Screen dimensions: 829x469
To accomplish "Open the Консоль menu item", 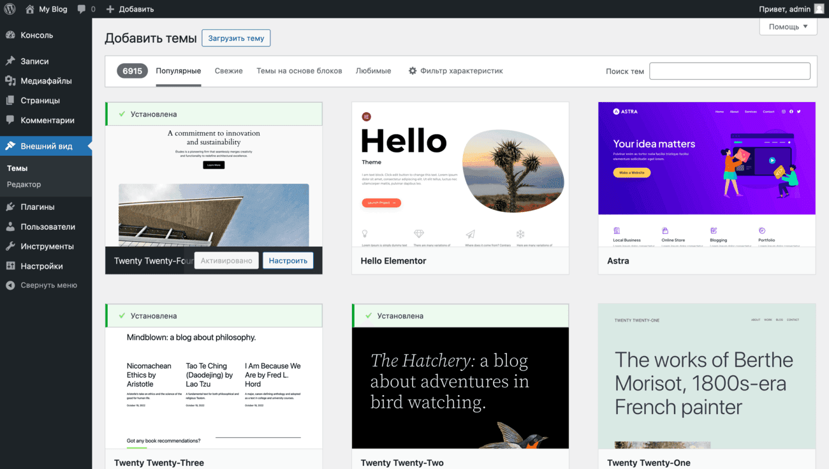I will click(x=46, y=35).
